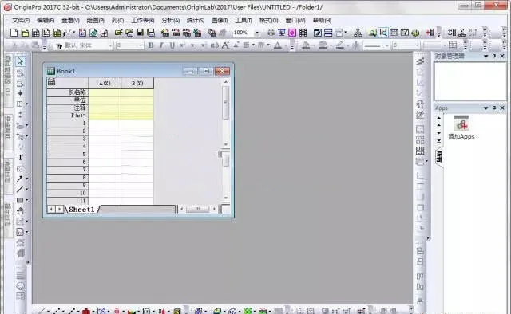This screenshot has height=314, width=511.
Task: Open the 工作表(K) menu
Action: coord(142,20)
